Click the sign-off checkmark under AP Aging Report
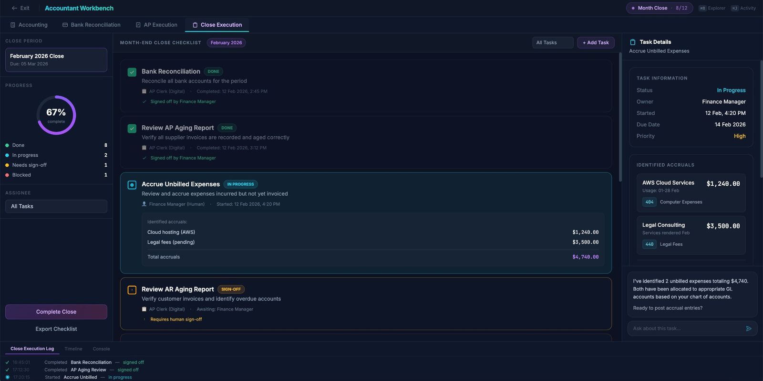Viewport: 763px width, 381px height. (144, 158)
